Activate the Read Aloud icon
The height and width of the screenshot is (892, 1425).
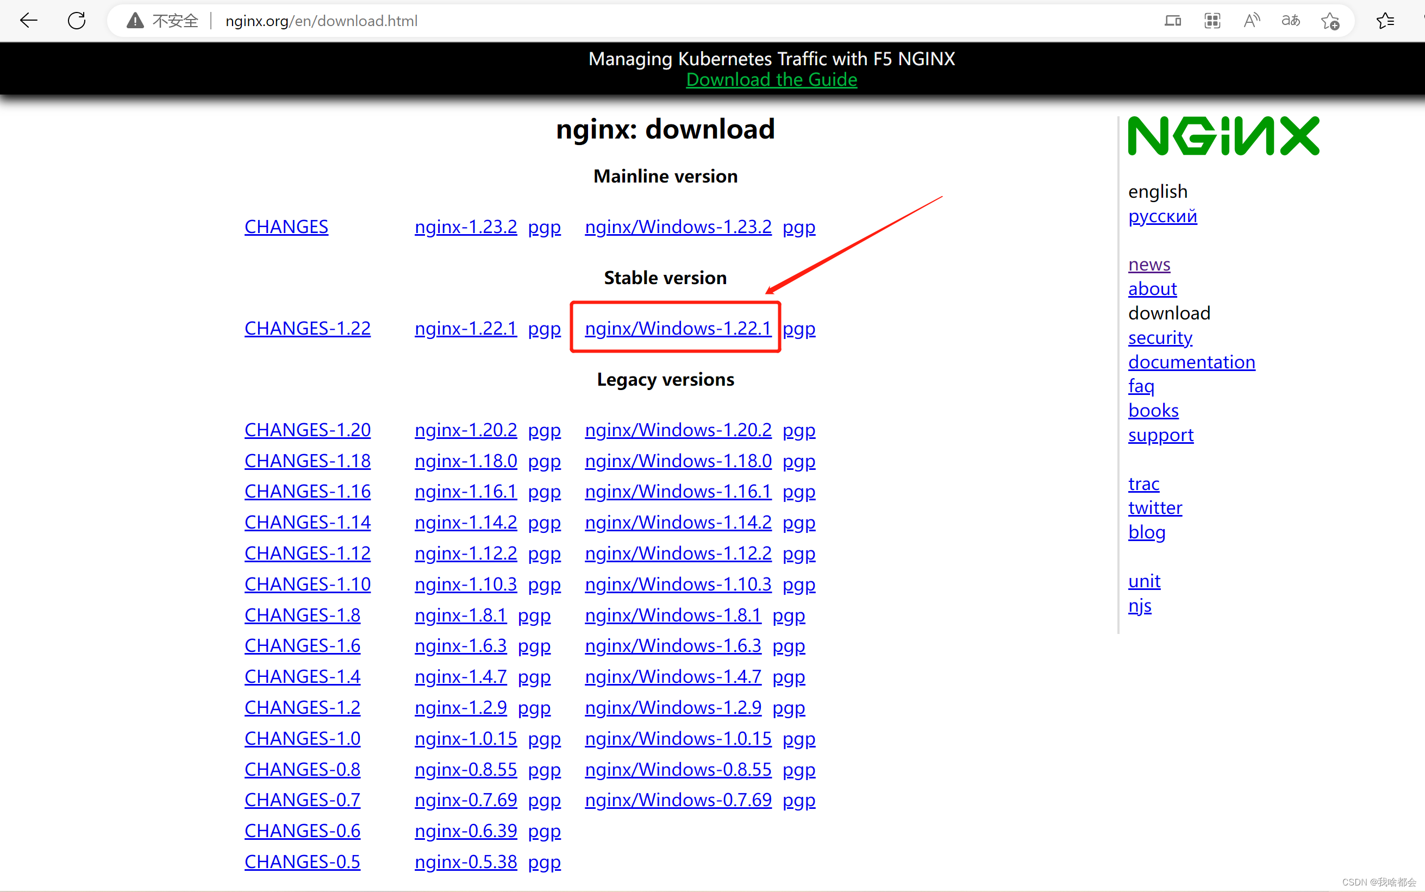(1252, 21)
